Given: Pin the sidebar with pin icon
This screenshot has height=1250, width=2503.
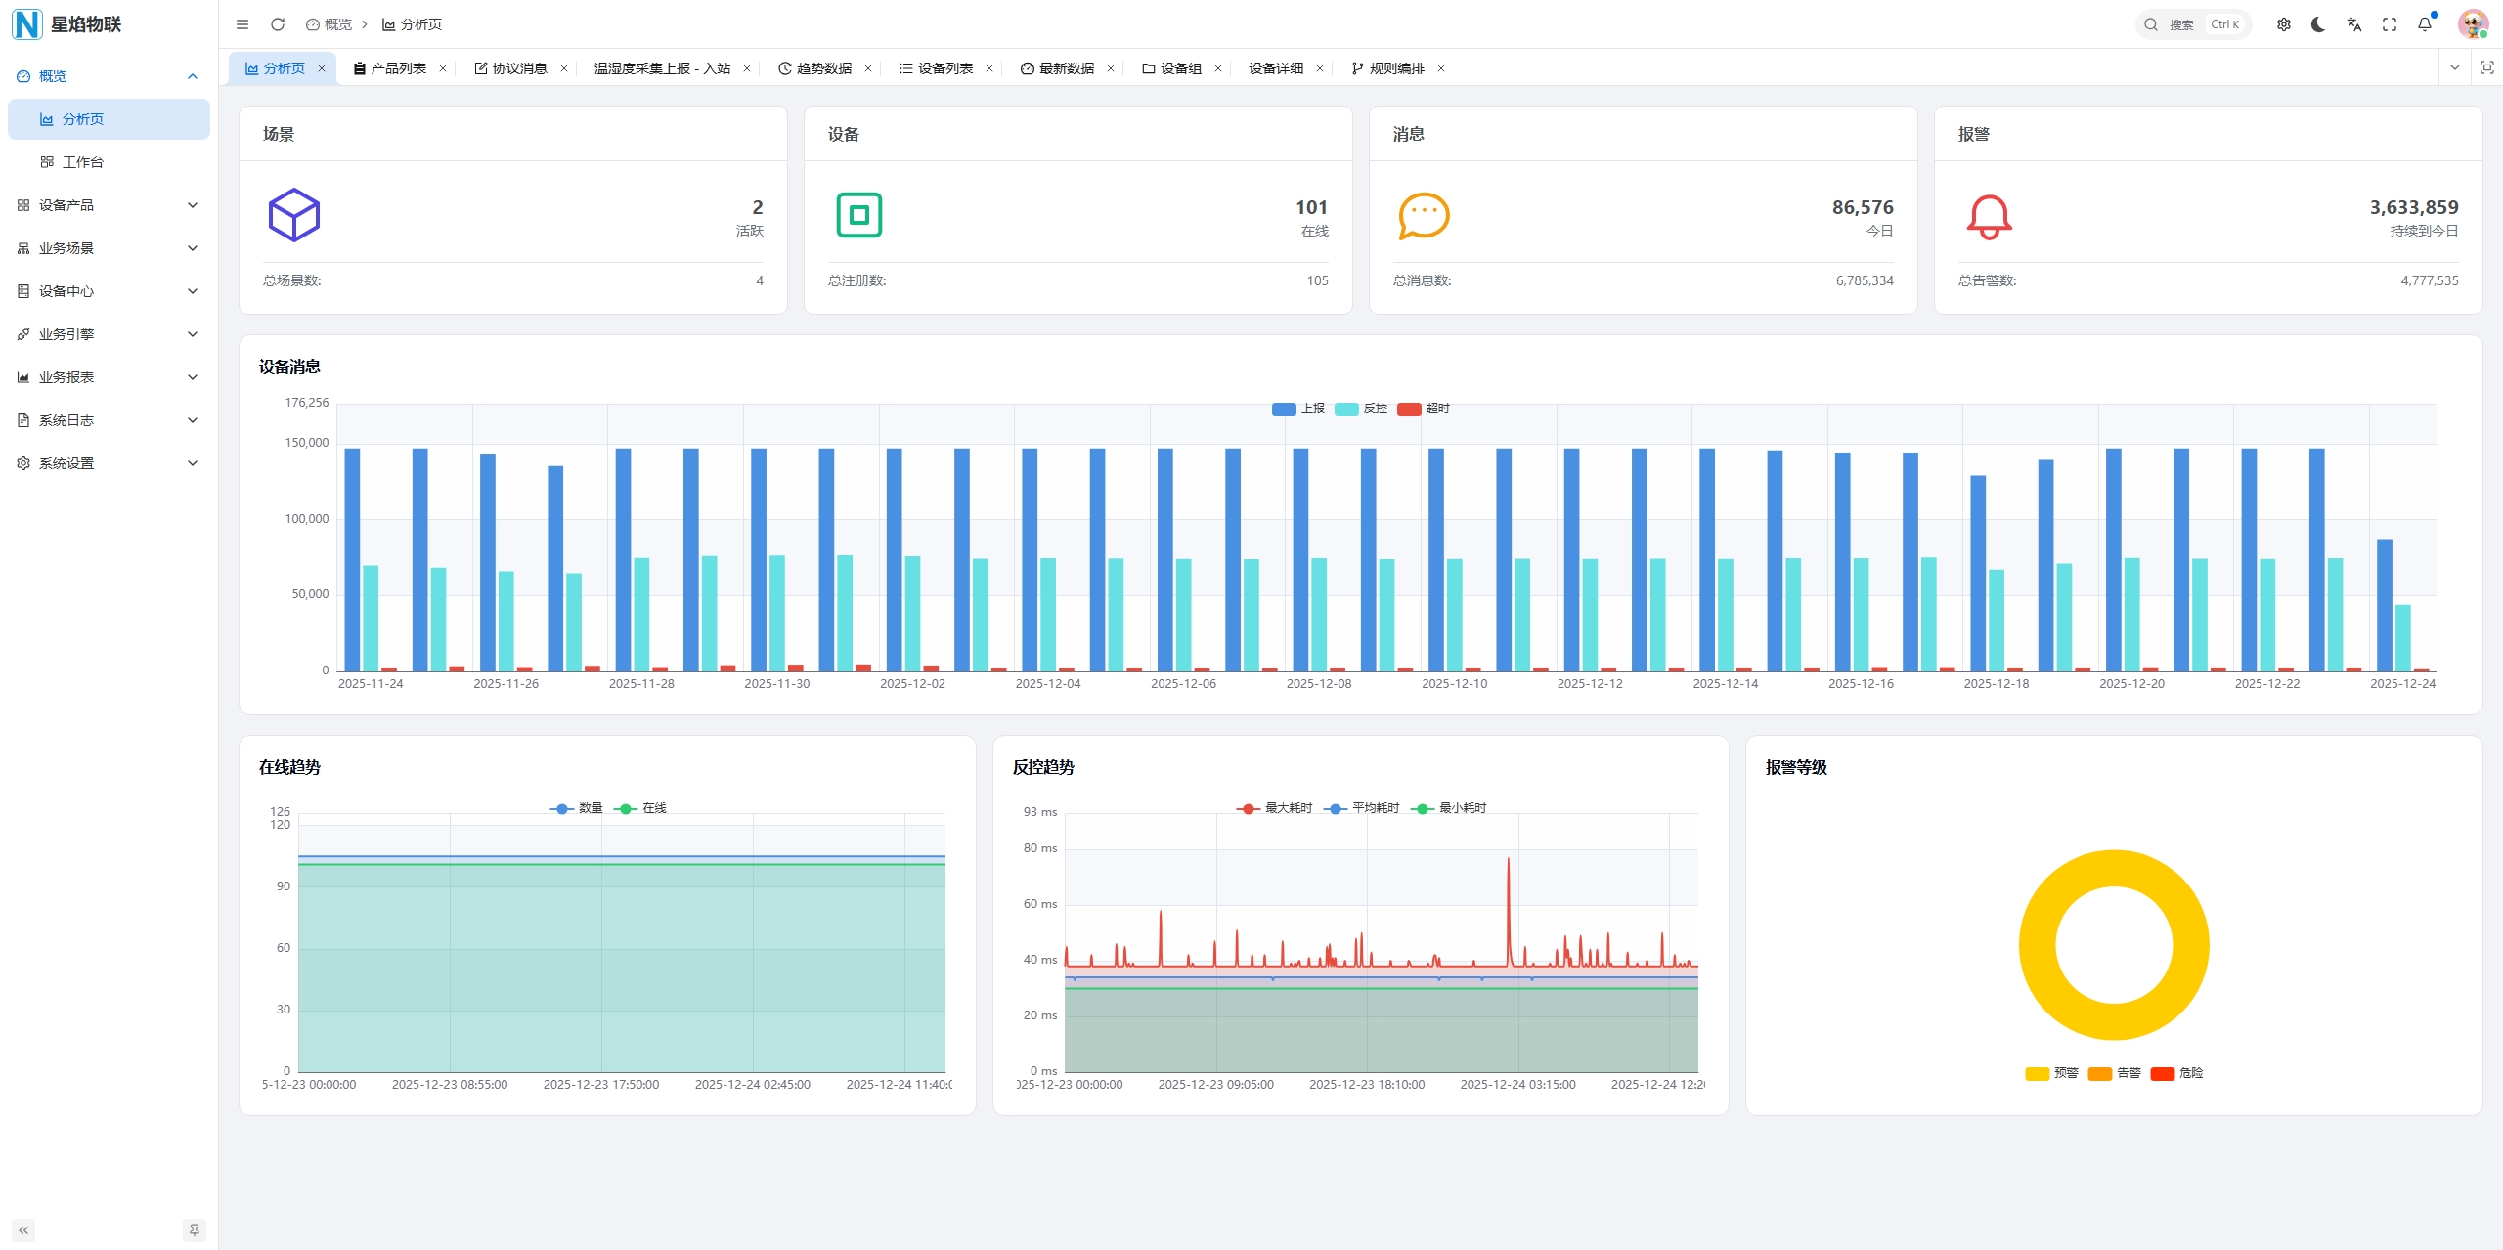Looking at the screenshot, I should (195, 1229).
